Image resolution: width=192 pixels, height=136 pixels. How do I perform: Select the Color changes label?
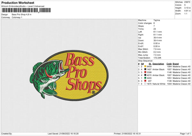tap(145, 23)
